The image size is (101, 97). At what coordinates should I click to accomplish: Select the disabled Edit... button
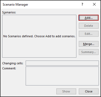(89, 34)
